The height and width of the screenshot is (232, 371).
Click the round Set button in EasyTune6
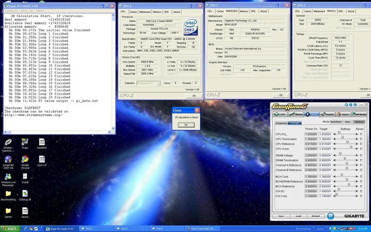[x=330, y=216]
